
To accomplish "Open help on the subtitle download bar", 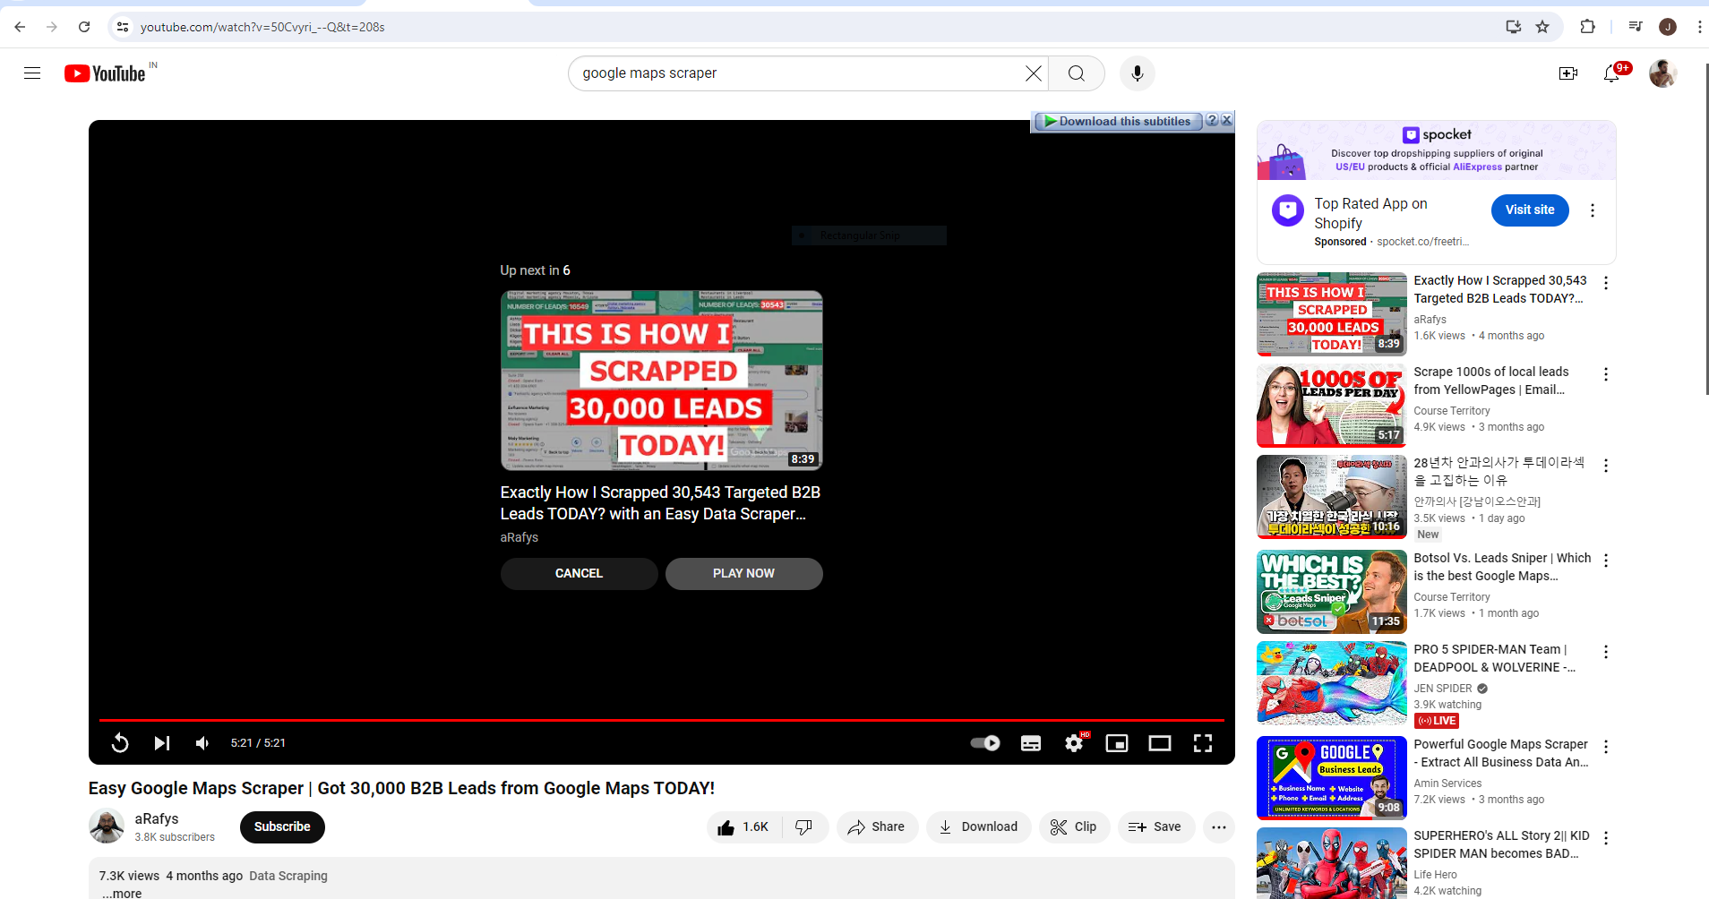I will (x=1212, y=120).
